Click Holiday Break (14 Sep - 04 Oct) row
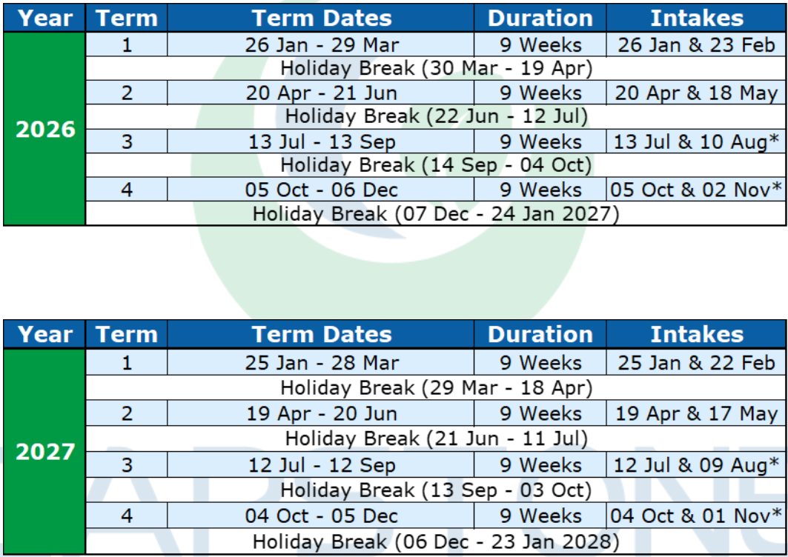The width and height of the screenshot is (788, 557). coord(436,165)
